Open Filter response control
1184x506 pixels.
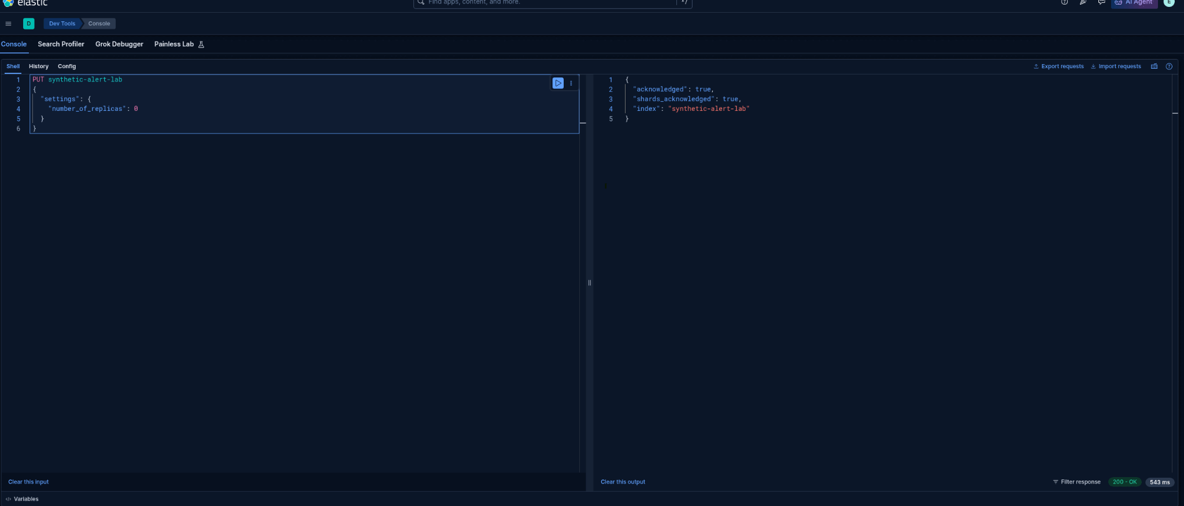coord(1076,482)
